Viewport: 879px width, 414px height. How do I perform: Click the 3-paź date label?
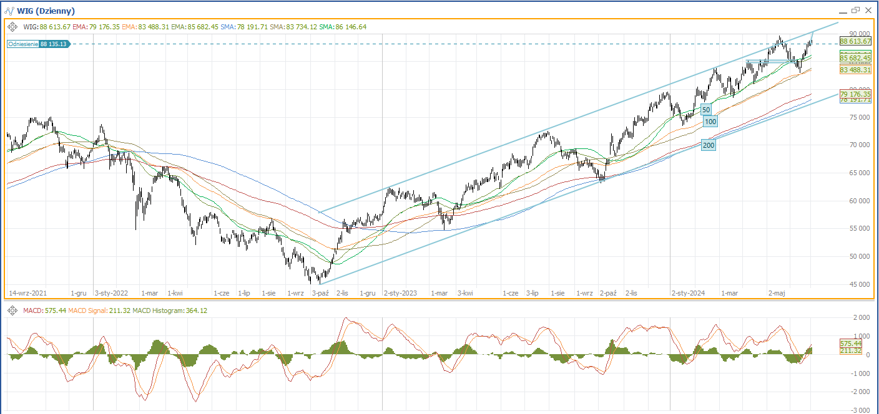[320, 292]
